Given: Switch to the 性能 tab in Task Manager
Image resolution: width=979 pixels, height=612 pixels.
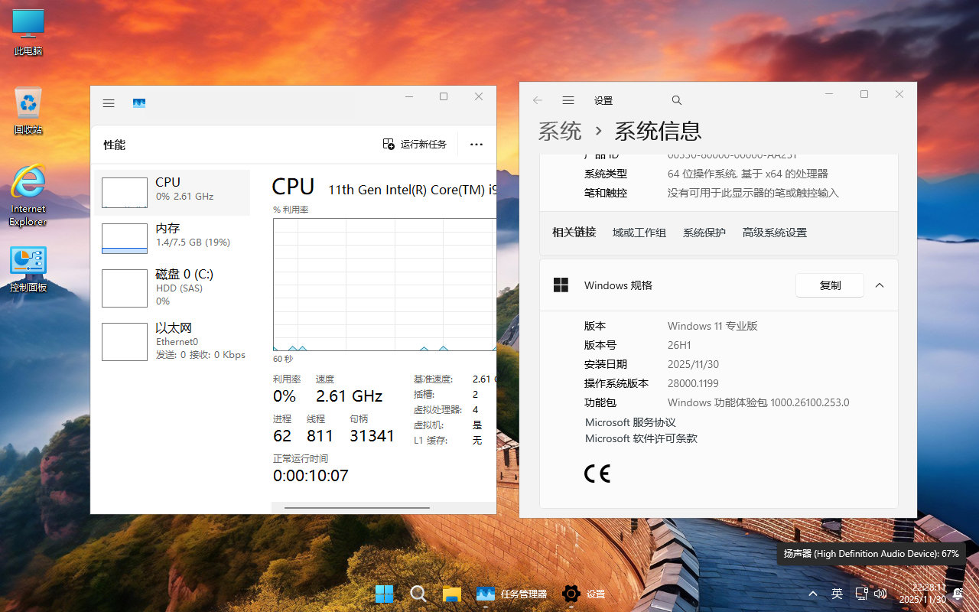Looking at the screenshot, I should pyautogui.click(x=113, y=144).
